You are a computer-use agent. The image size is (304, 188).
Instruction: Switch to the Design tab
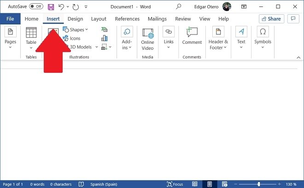[x=75, y=19]
